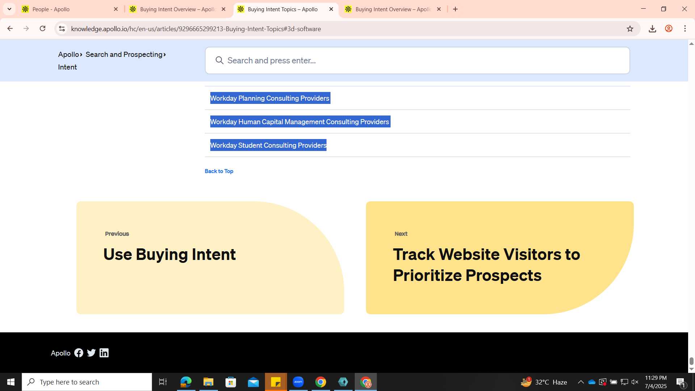Viewport: 695px width, 391px height.
Task: Open Microsoft Store from the taskbar
Action: click(231, 382)
